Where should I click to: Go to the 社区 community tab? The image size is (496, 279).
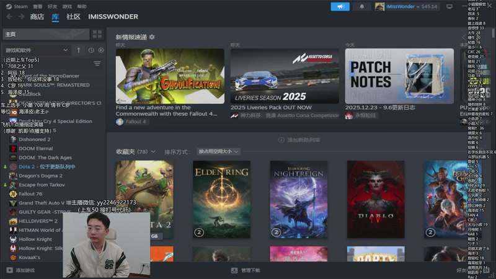pos(73,17)
